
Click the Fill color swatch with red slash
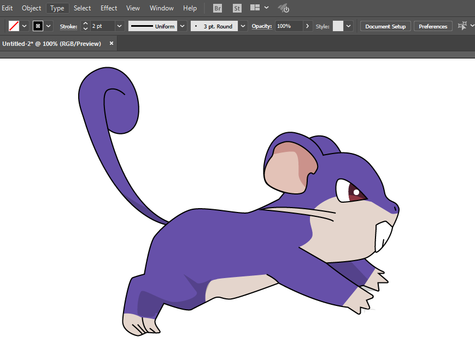[x=14, y=26]
